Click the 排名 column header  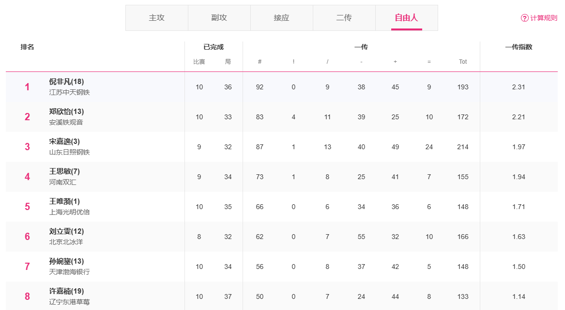coord(27,47)
